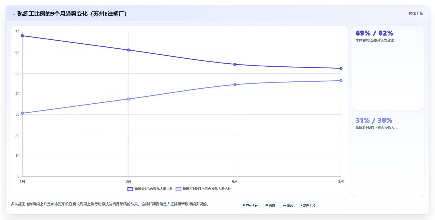The height and width of the screenshot is (220, 435).
Task: Click the small icon inside the 进度 tag
Action: pos(284,206)
